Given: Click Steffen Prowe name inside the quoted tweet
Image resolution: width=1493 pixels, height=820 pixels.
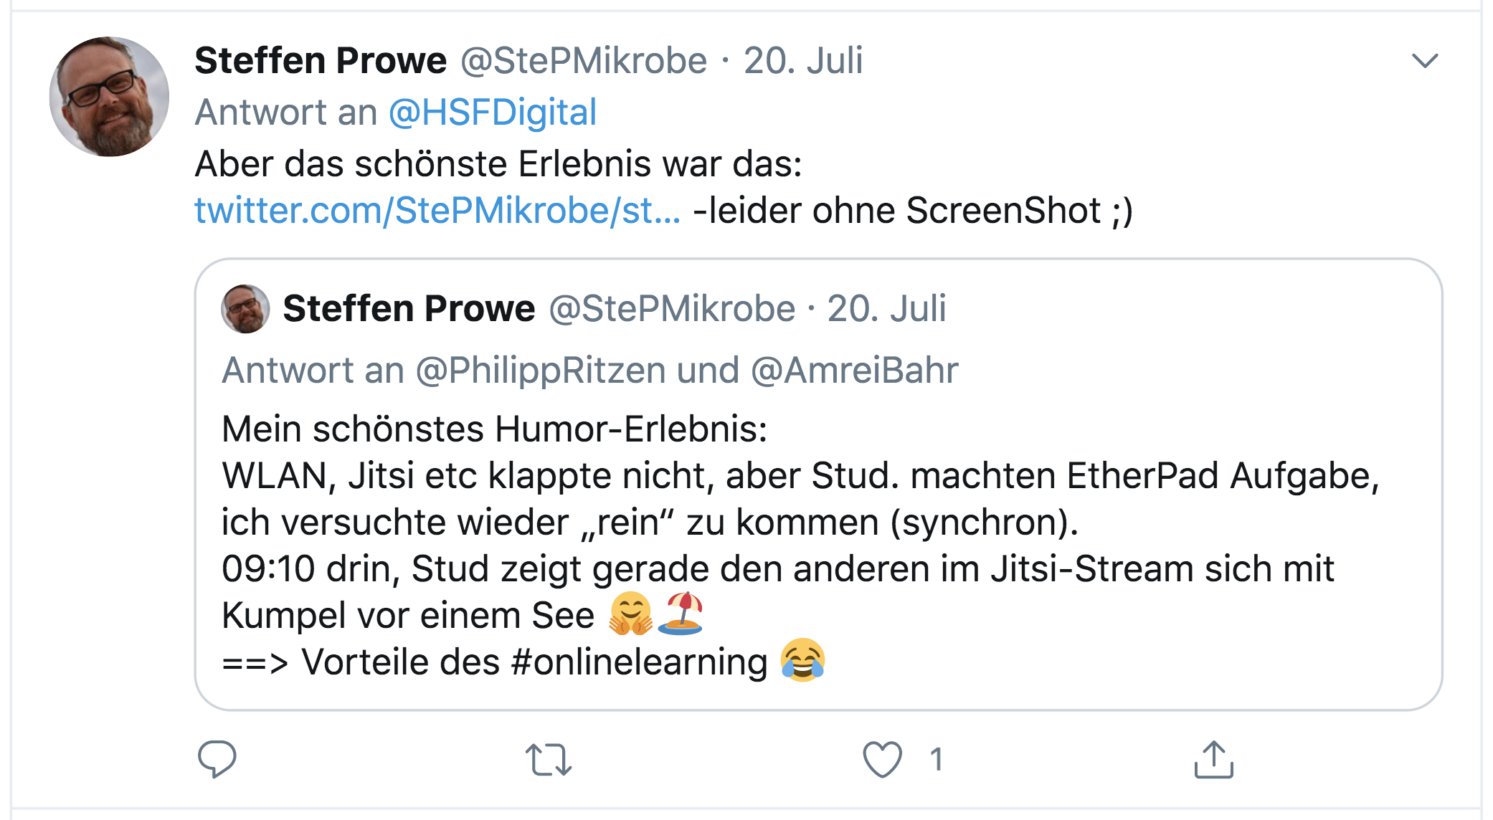Looking at the screenshot, I should pyautogui.click(x=409, y=309).
